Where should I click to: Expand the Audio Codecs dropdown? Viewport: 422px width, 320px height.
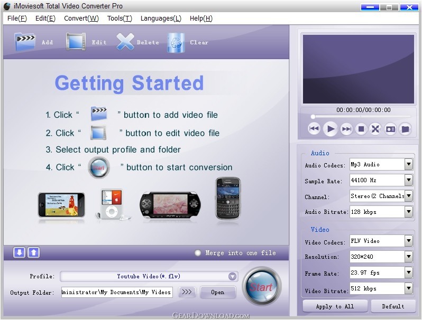tap(409, 164)
